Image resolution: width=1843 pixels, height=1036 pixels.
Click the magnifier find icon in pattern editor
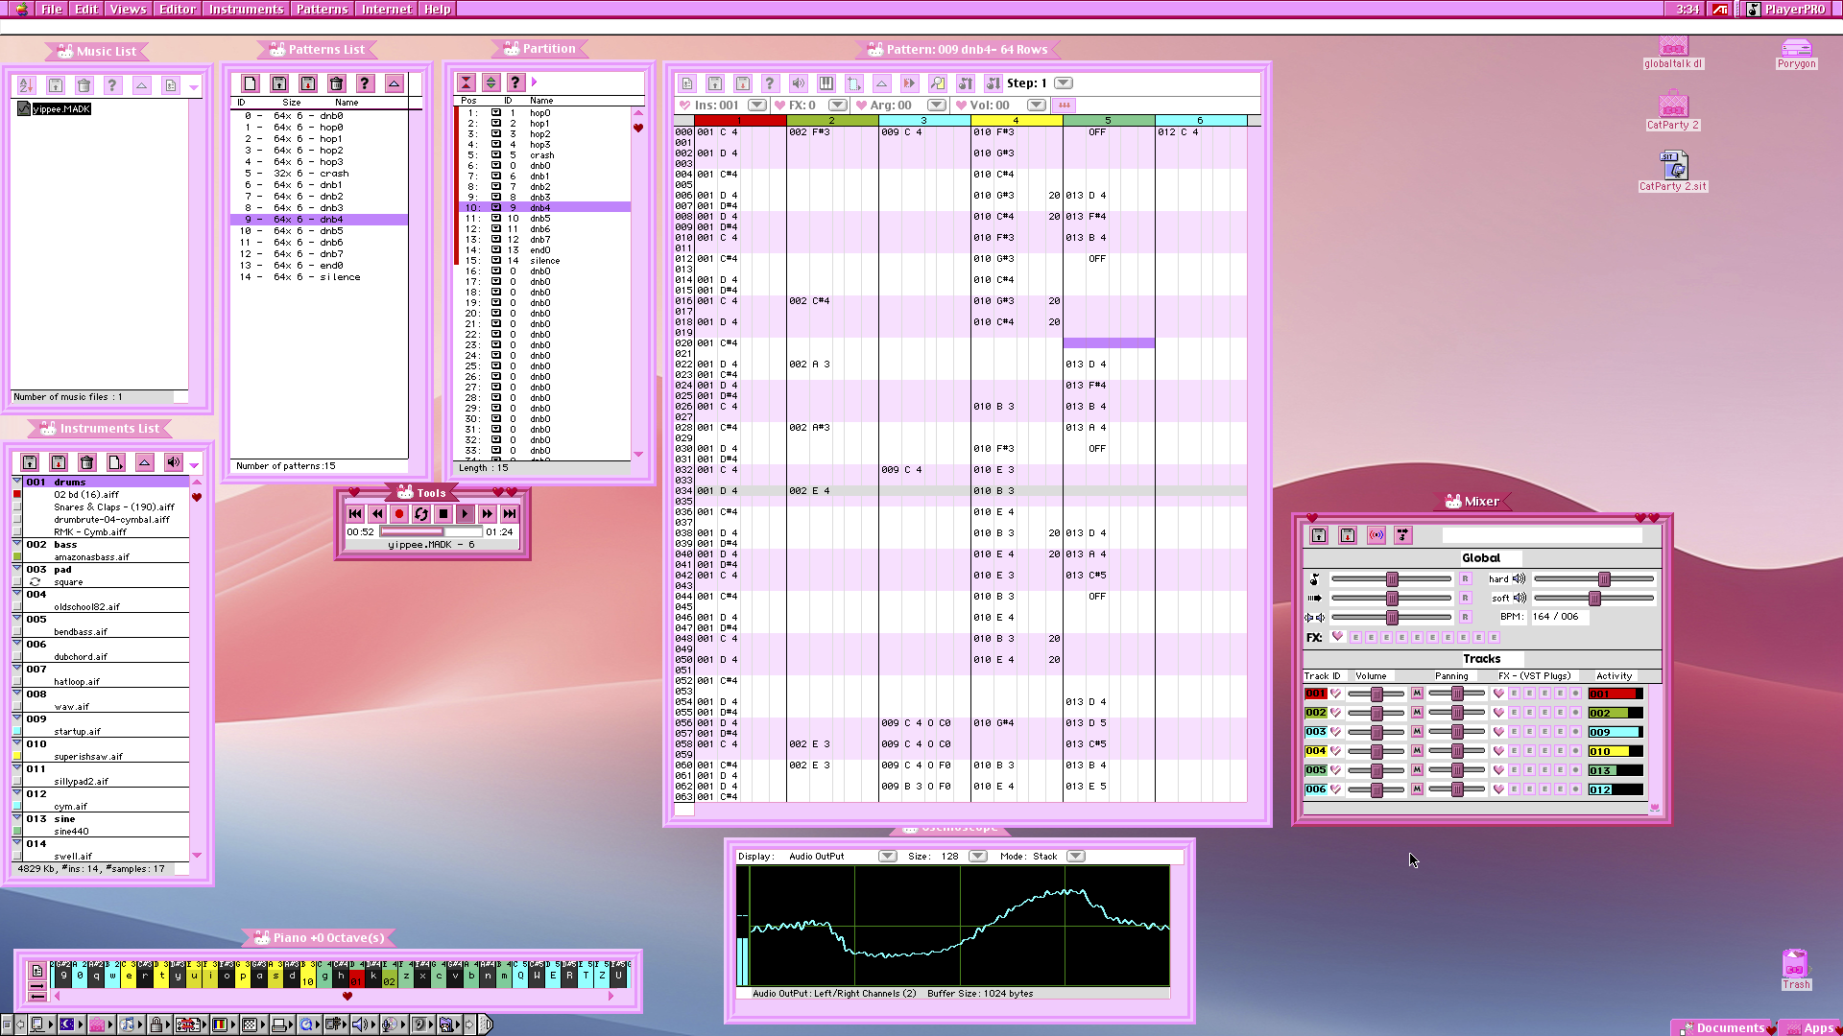pyautogui.click(x=937, y=83)
